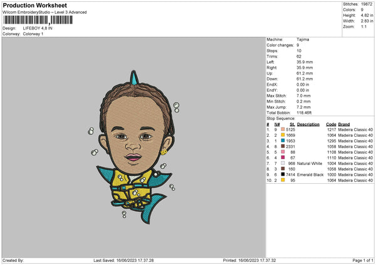Click the Natural White color swatch

(283, 163)
